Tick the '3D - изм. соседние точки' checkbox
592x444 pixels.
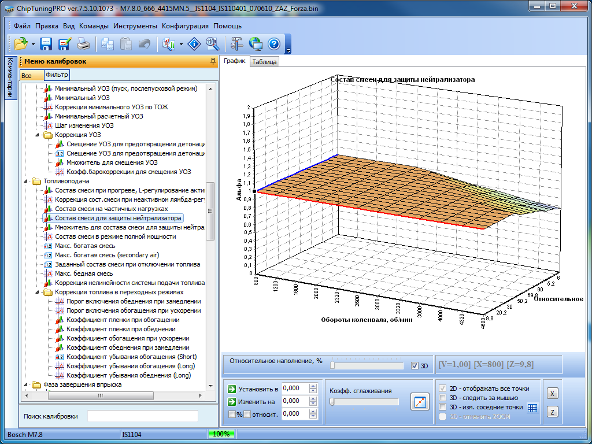[443, 407]
